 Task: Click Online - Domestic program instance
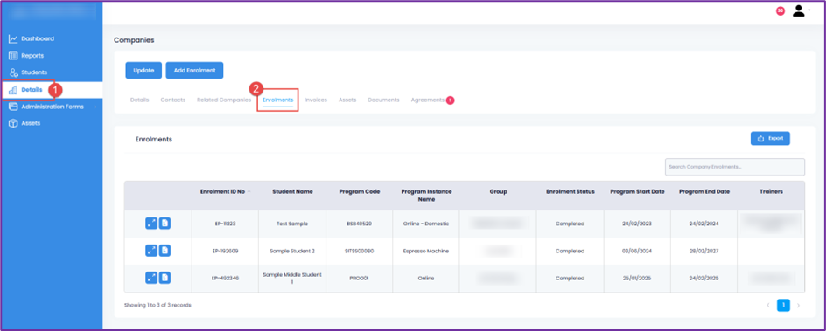click(x=425, y=224)
